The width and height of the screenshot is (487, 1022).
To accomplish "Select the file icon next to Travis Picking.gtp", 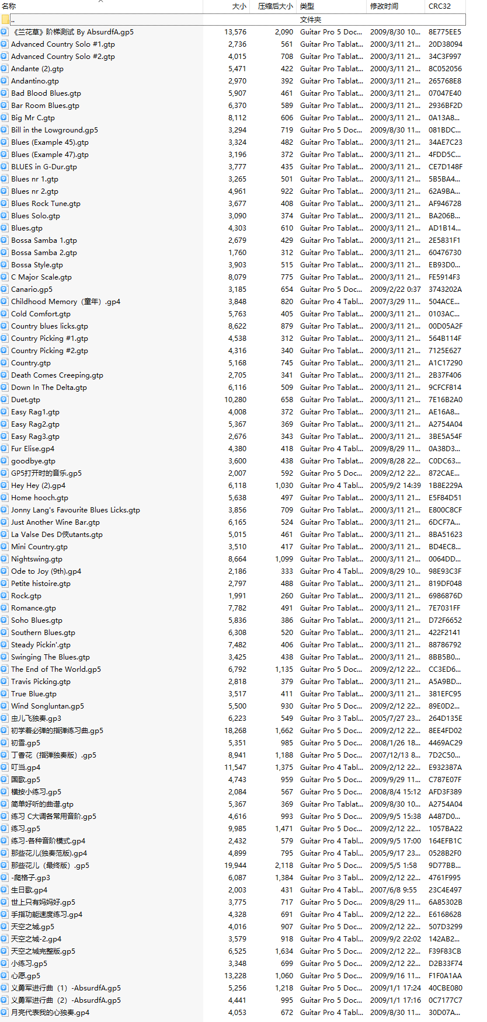I will coord(5,682).
